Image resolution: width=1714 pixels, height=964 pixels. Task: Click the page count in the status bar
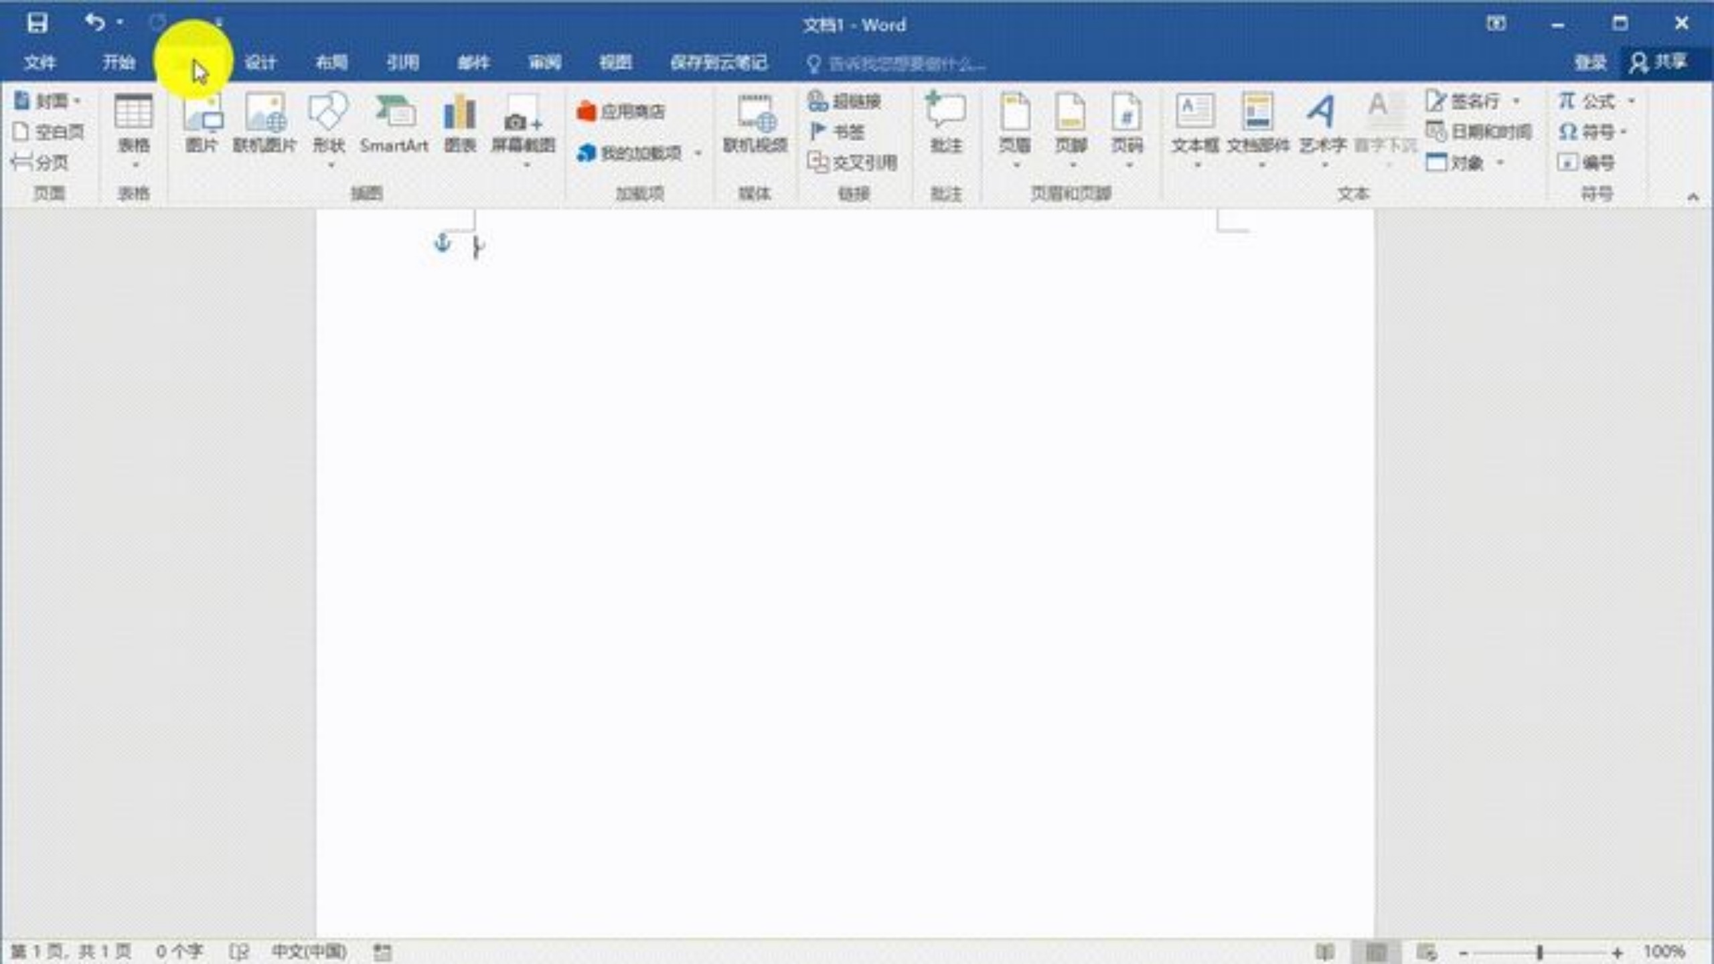72,951
